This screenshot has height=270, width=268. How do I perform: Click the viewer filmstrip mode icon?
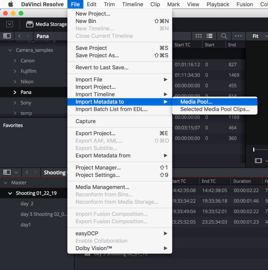(258, 161)
